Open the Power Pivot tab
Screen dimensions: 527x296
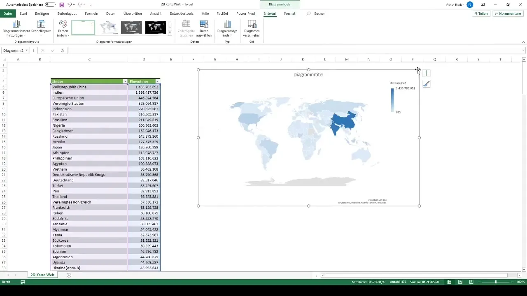(x=246, y=14)
